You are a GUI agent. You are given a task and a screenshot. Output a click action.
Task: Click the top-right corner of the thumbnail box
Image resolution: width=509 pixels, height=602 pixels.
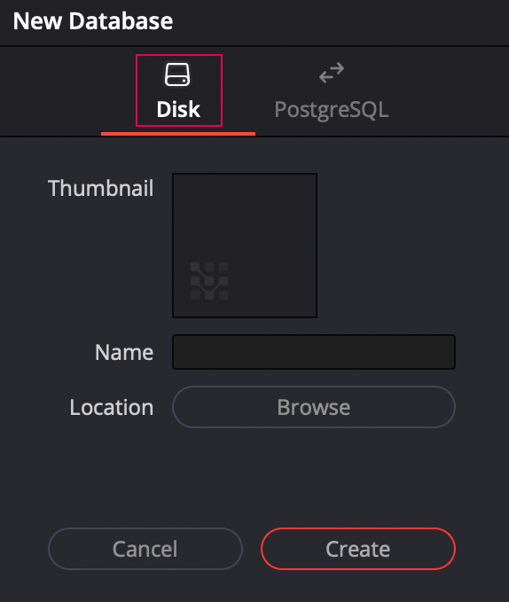click(x=314, y=176)
